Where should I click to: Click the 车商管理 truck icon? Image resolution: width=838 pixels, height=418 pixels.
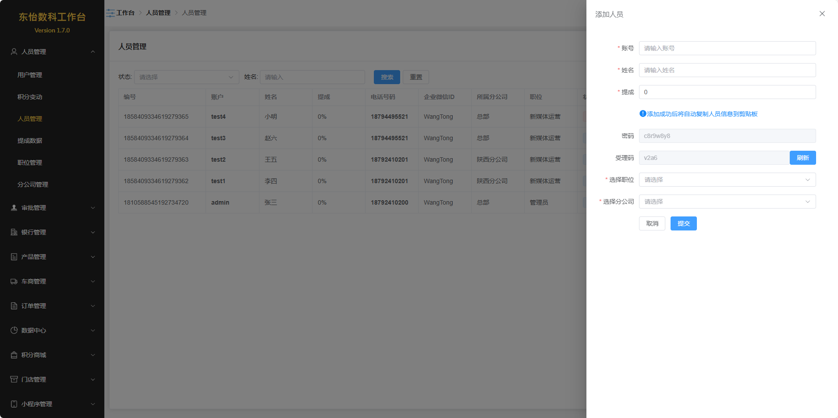[x=14, y=281]
